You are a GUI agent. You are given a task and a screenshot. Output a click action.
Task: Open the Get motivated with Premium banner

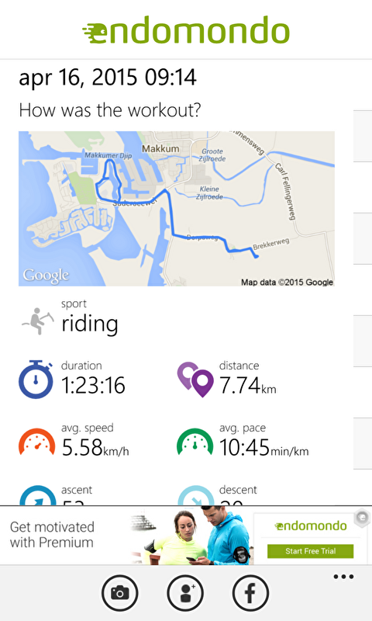[x=186, y=536]
